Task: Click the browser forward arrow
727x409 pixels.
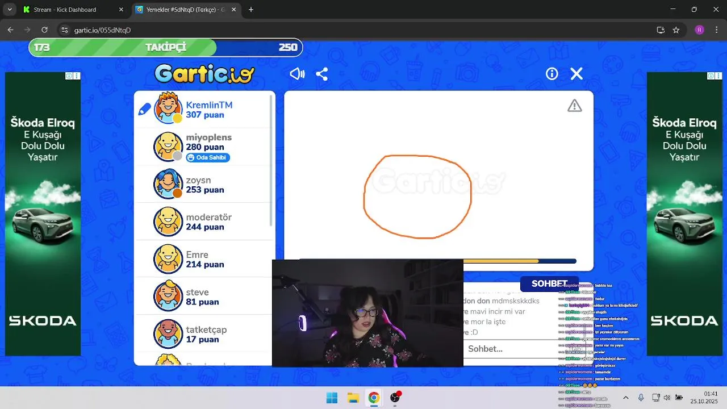Action: [27, 30]
